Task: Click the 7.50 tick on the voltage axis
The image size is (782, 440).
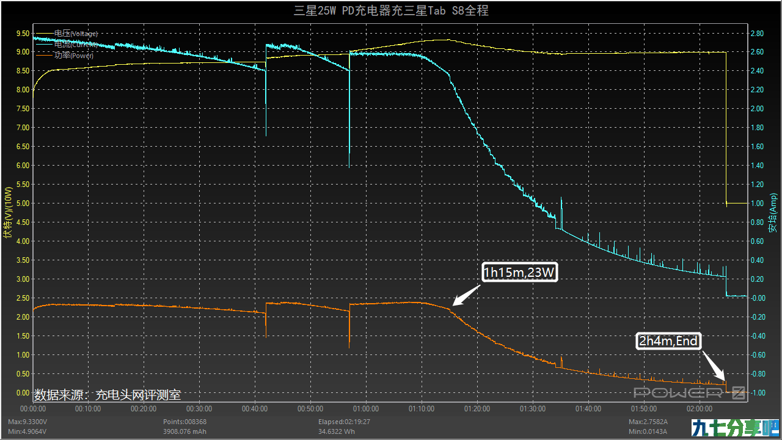Action: [22, 109]
